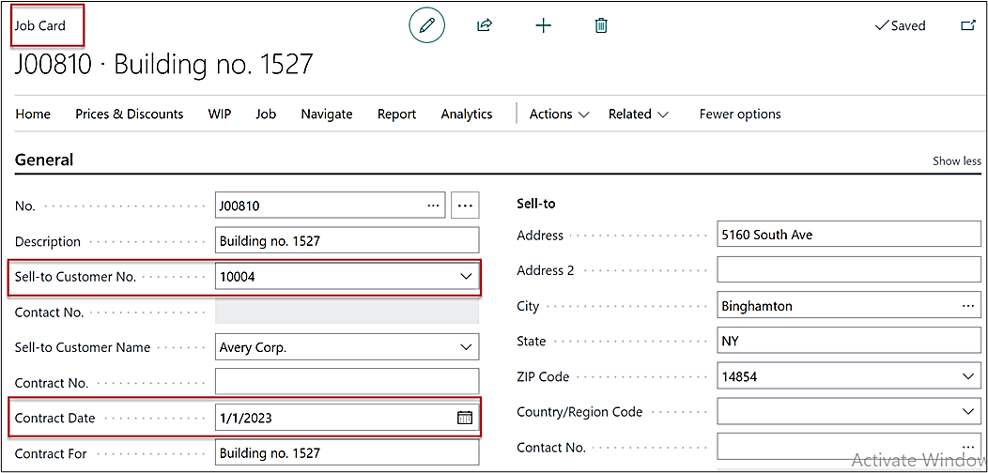Viewport: 988px width, 473px height.
Task: Expand the Actions menu
Action: coord(559,114)
